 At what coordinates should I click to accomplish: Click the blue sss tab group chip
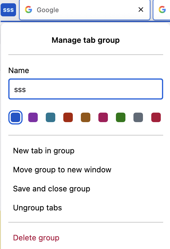point(8,10)
